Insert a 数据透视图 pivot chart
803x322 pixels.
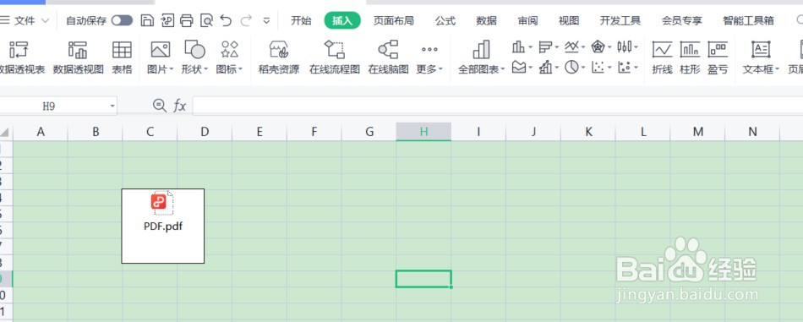coord(79,57)
